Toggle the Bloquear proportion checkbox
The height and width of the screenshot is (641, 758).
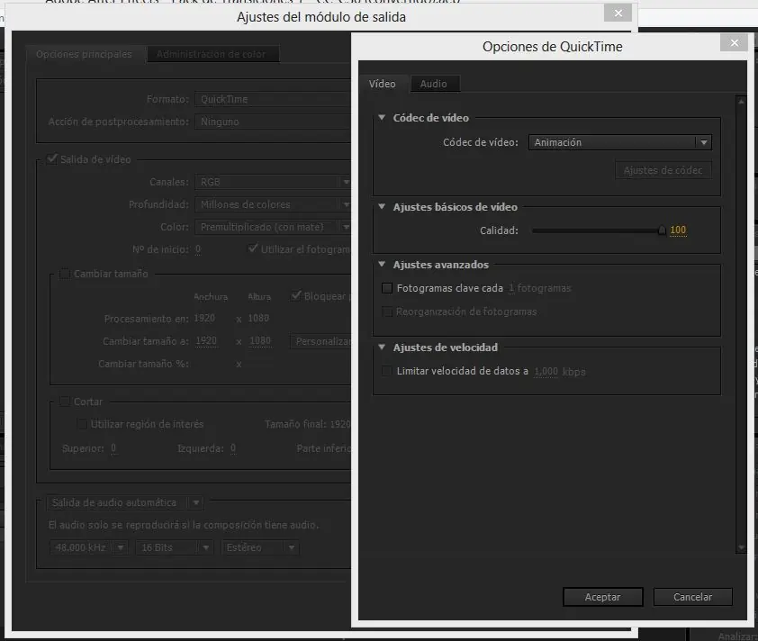[295, 296]
